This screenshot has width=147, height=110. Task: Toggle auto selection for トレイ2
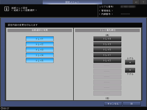pos(40,44)
